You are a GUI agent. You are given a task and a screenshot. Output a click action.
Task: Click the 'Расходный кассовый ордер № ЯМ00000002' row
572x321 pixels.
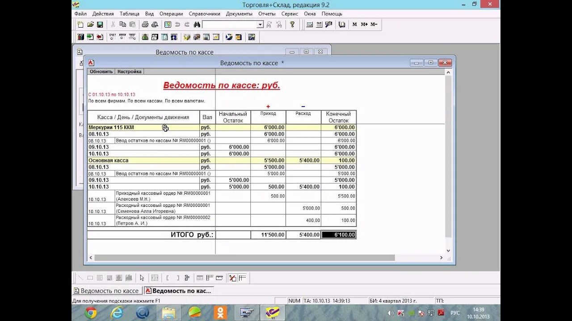pos(222,220)
